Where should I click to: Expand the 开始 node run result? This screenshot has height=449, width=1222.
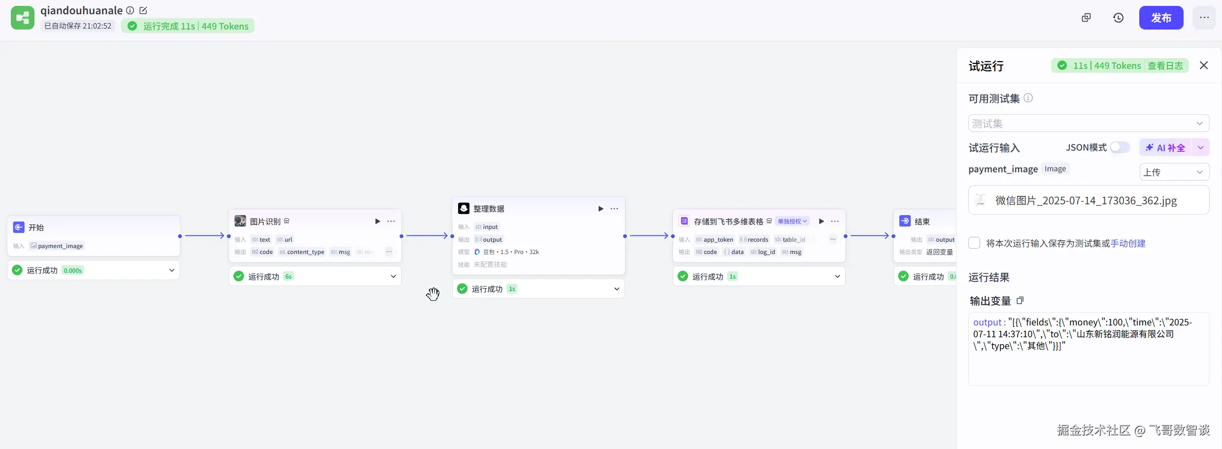(x=171, y=270)
